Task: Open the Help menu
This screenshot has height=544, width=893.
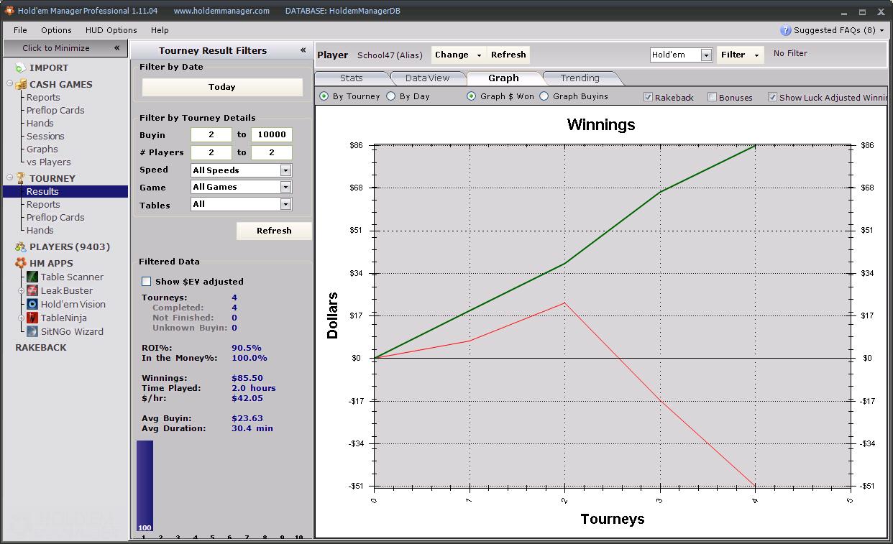Action: pyautogui.click(x=160, y=30)
